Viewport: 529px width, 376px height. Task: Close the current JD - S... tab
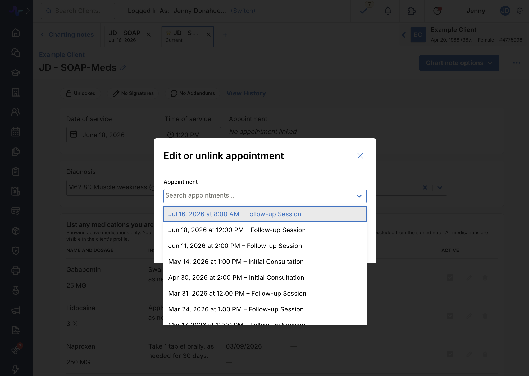[209, 35]
